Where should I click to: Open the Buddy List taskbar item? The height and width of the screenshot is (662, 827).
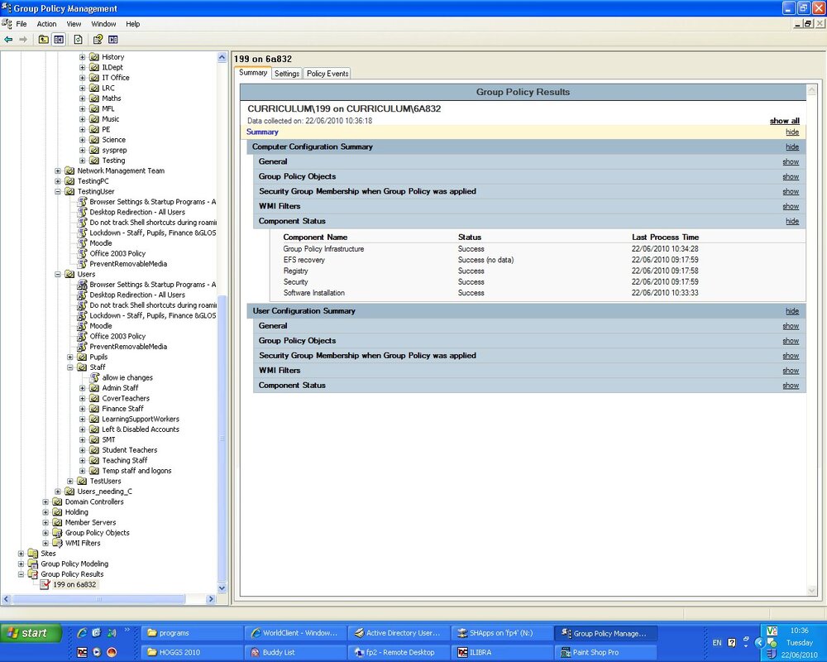[295, 653]
